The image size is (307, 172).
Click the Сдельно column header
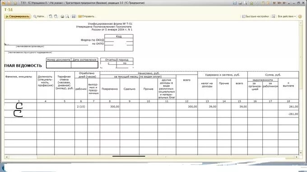[130, 89]
